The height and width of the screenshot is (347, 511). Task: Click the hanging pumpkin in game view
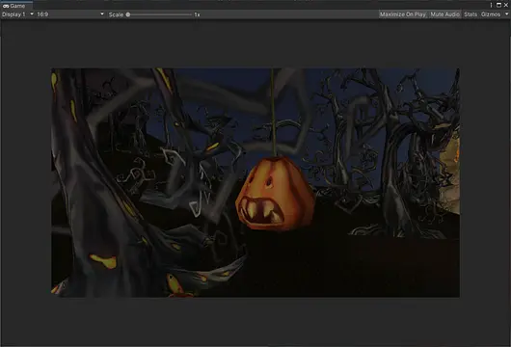[x=276, y=194]
